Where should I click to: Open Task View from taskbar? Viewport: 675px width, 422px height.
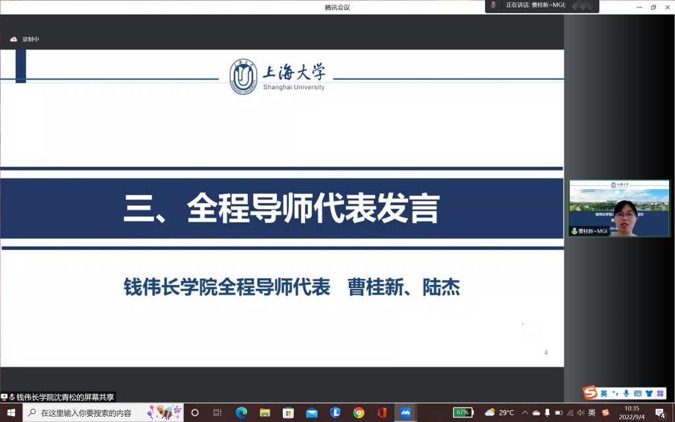click(x=218, y=413)
